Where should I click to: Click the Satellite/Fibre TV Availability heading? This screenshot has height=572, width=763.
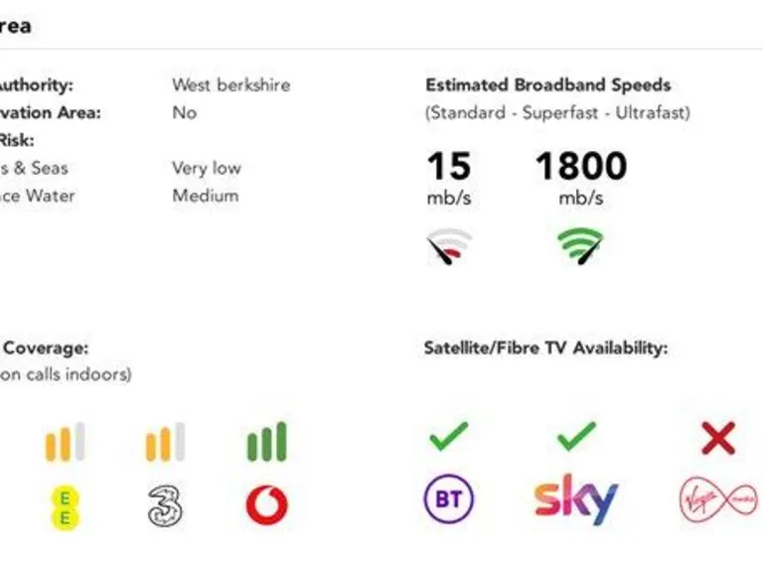545,349
